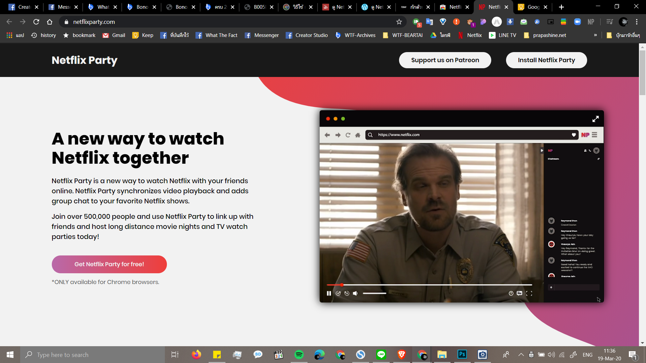Screen dimensions: 646x363
Task: Open the Zoom extension icon
Action: (577, 22)
